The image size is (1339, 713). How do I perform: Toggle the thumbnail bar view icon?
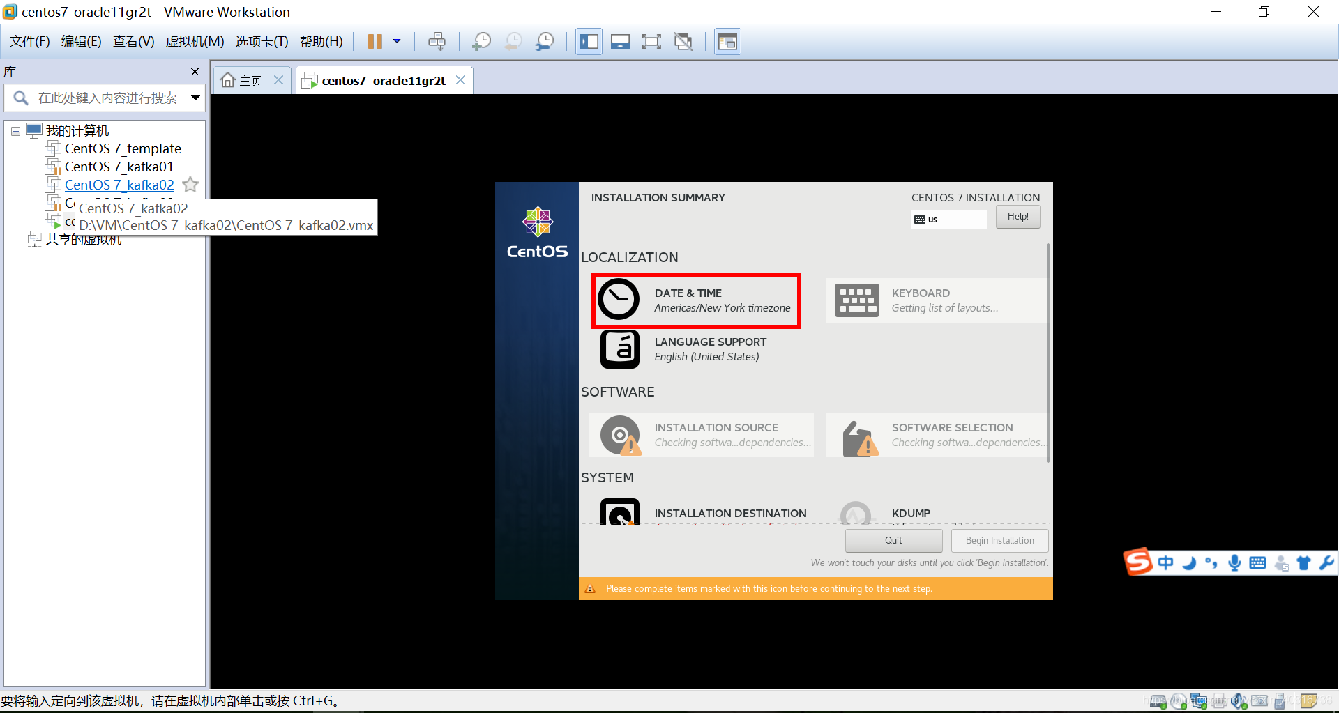(x=620, y=42)
